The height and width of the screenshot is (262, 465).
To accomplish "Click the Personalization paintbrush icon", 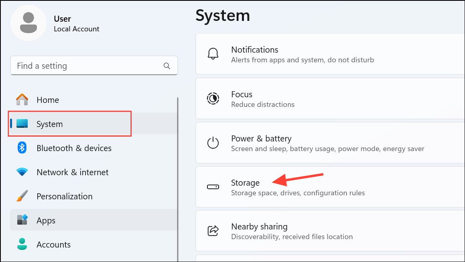I will click(x=22, y=196).
